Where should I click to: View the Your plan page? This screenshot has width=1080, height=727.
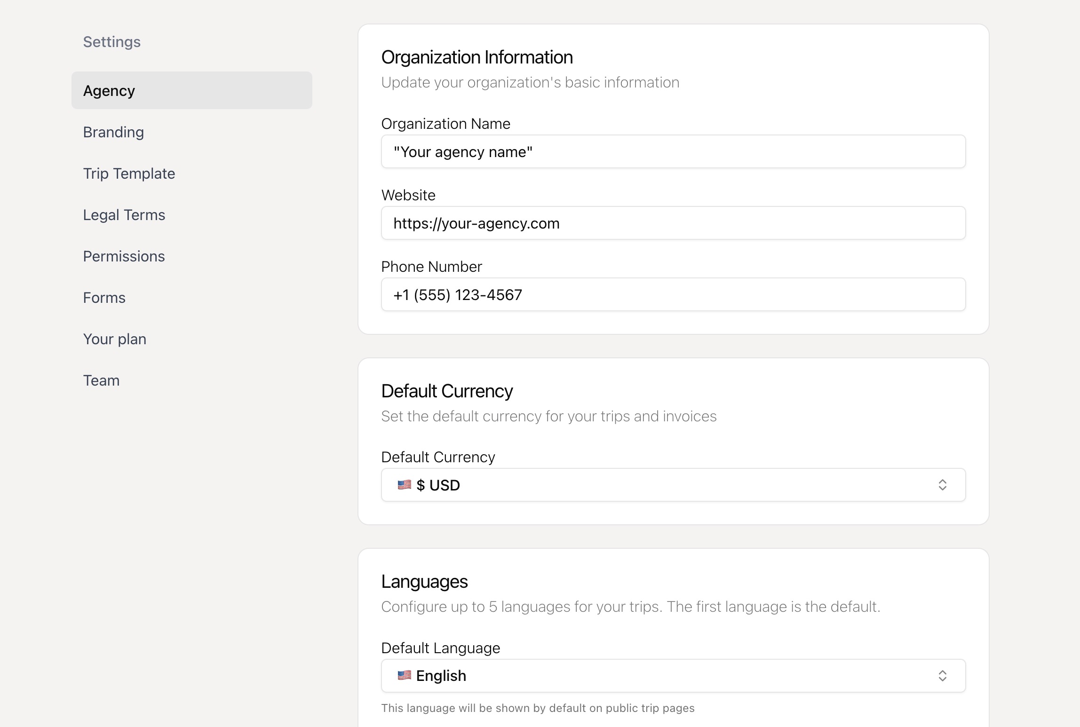point(114,339)
